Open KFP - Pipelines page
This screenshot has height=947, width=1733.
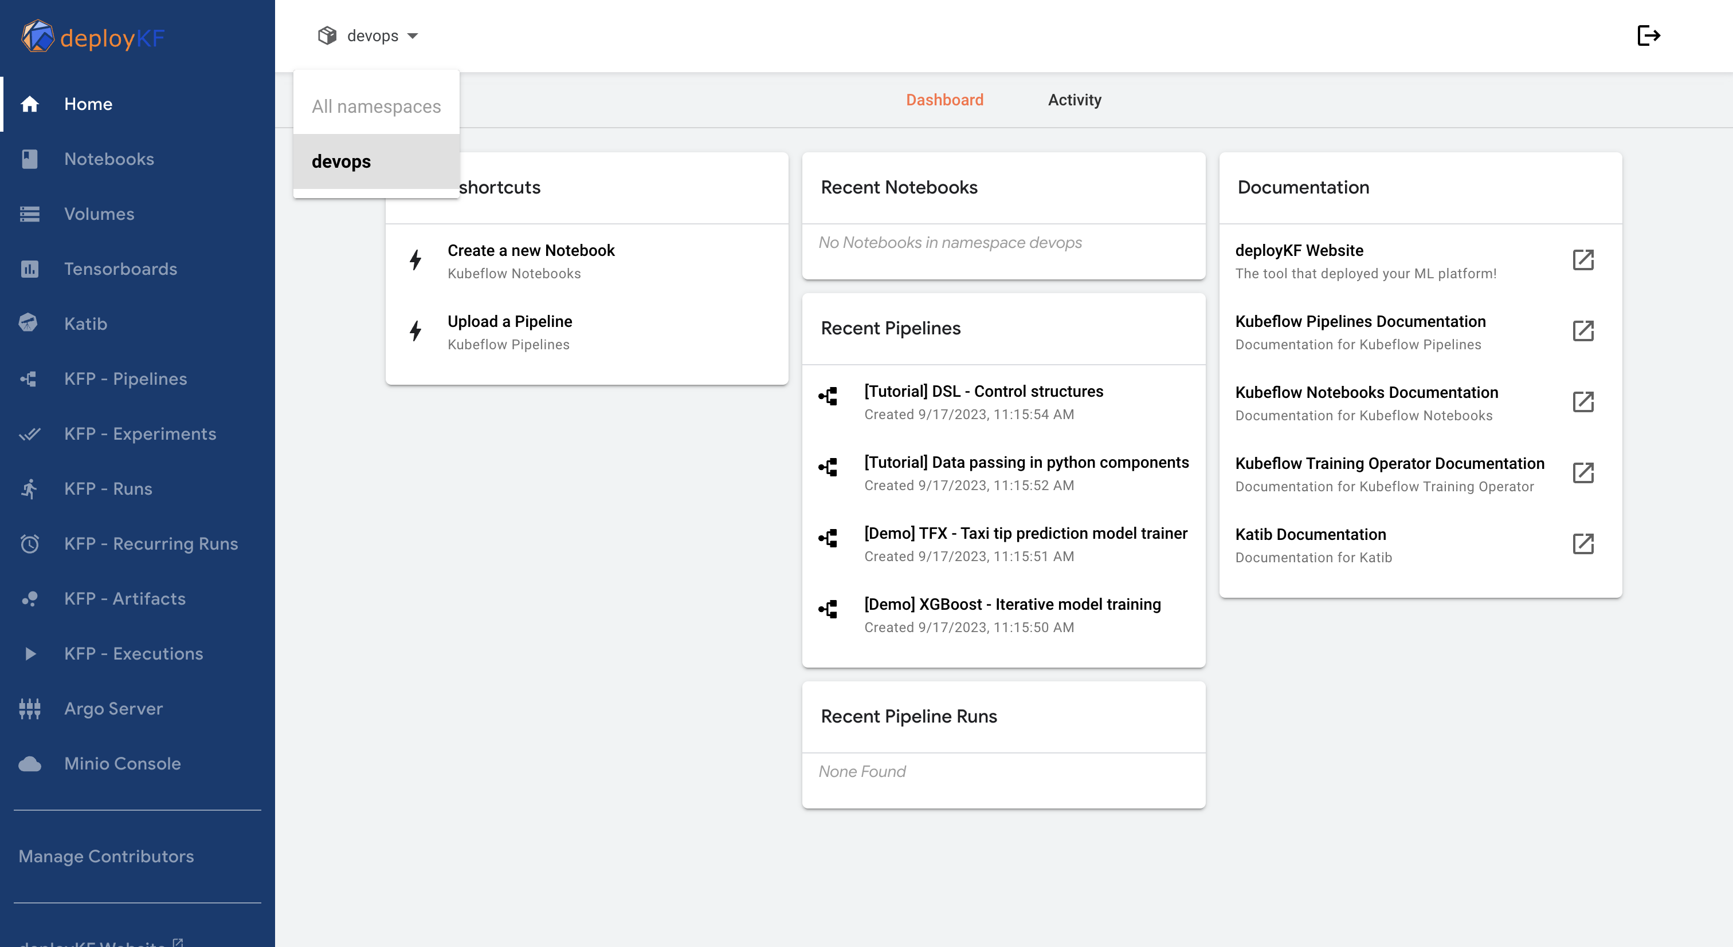[x=137, y=379]
